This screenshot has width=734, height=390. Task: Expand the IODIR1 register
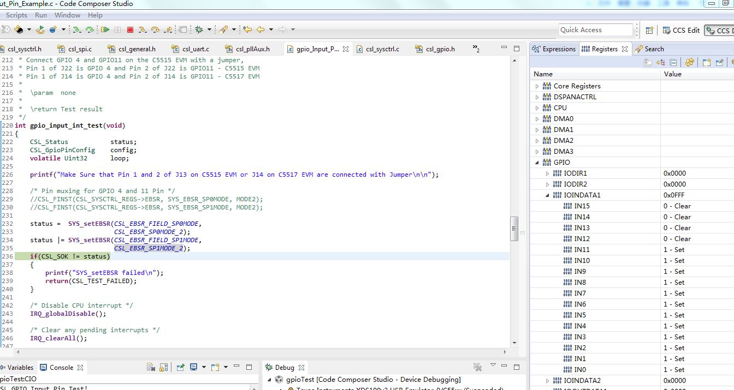pyautogui.click(x=548, y=173)
